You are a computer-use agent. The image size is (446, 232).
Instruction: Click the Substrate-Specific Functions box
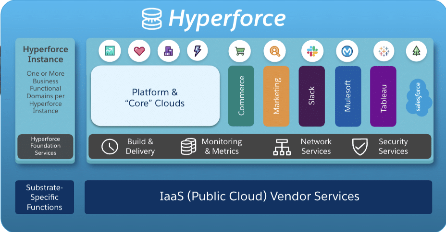[44, 197]
